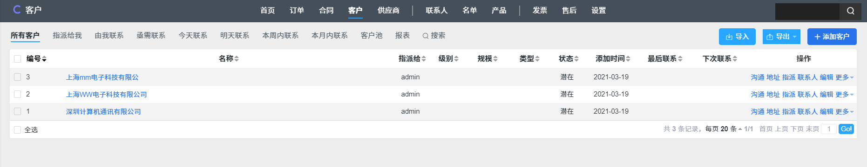This screenshot has width=867, height=167.
Task: Switch to the 客户池 tab
Action: pyautogui.click(x=372, y=36)
